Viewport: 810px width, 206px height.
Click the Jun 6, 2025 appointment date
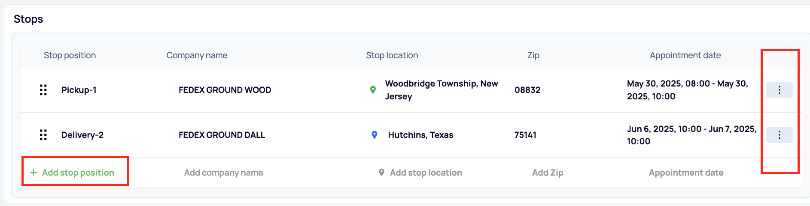point(691,135)
